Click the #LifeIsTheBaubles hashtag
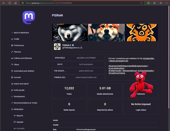This screenshot has height=131, width=170. pos(146,71)
